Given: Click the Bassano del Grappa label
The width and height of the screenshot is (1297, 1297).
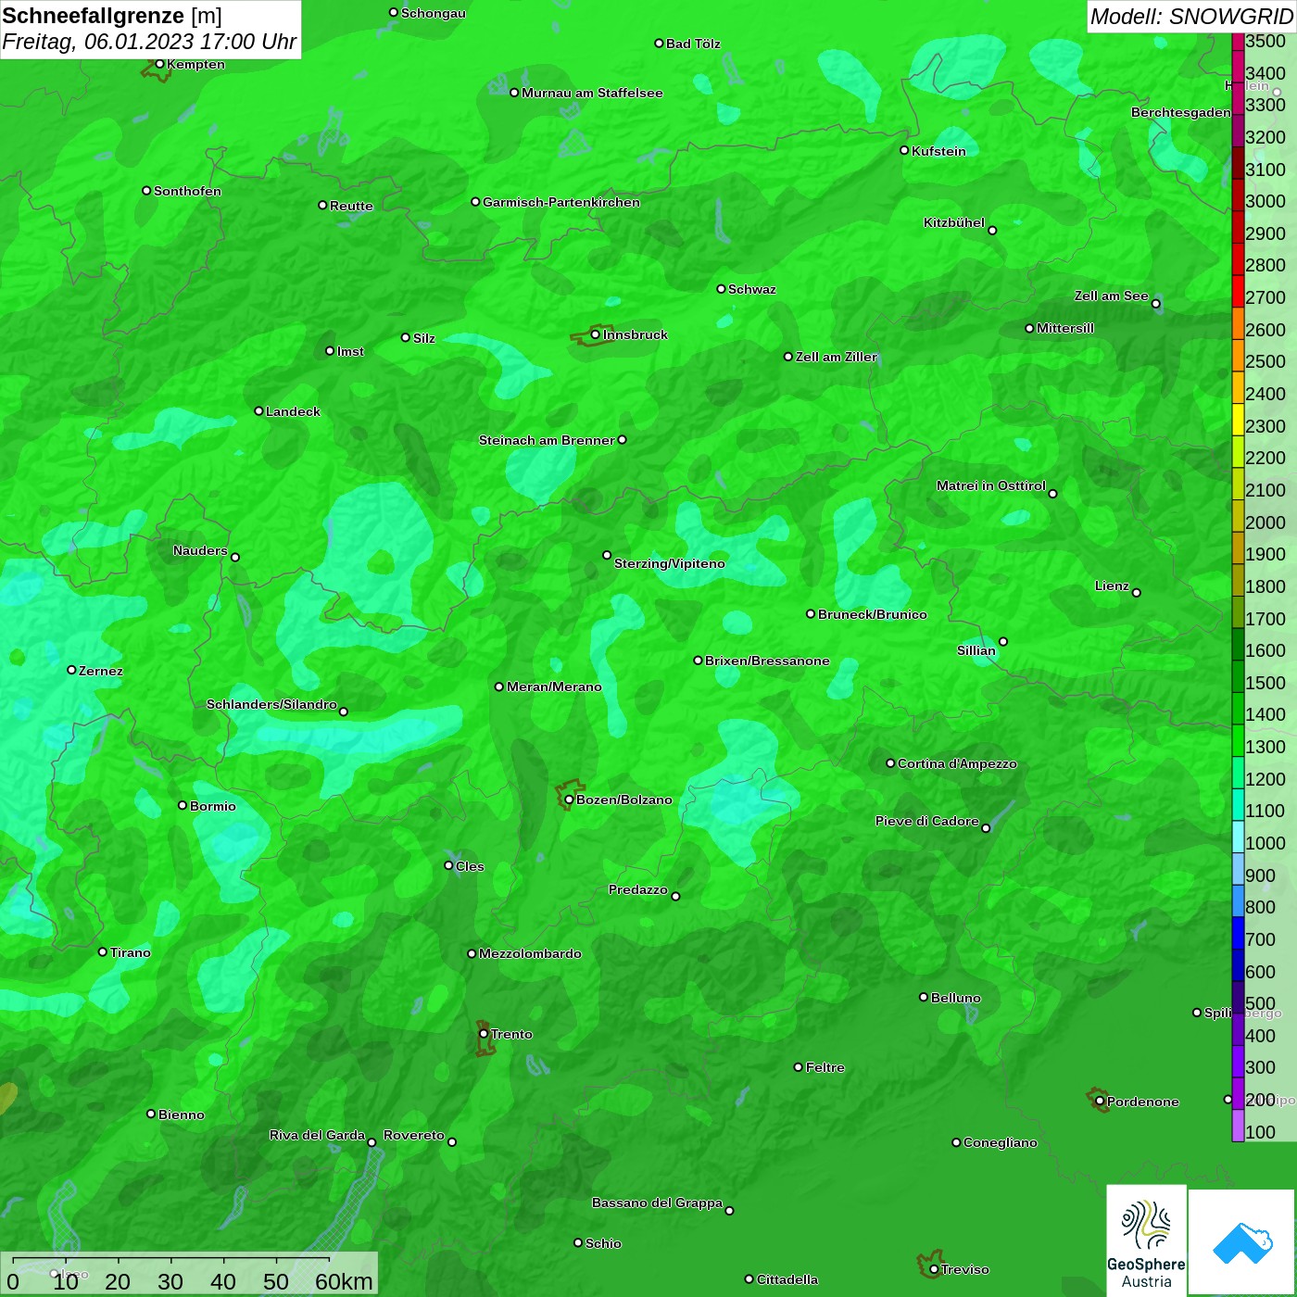Looking at the screenshot, I should tap(658, 1203).
